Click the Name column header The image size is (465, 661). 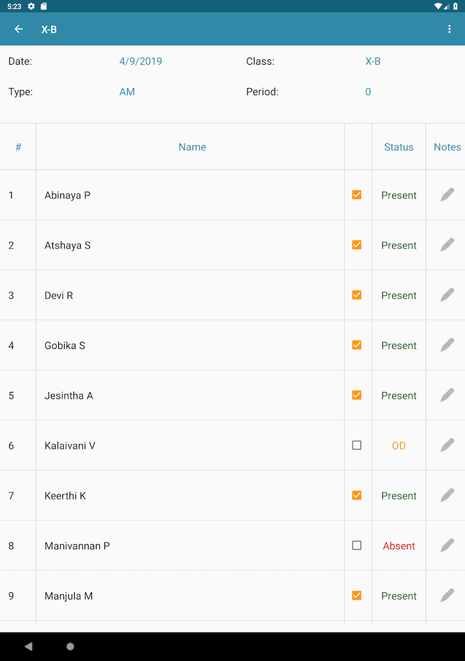[192, 147]
